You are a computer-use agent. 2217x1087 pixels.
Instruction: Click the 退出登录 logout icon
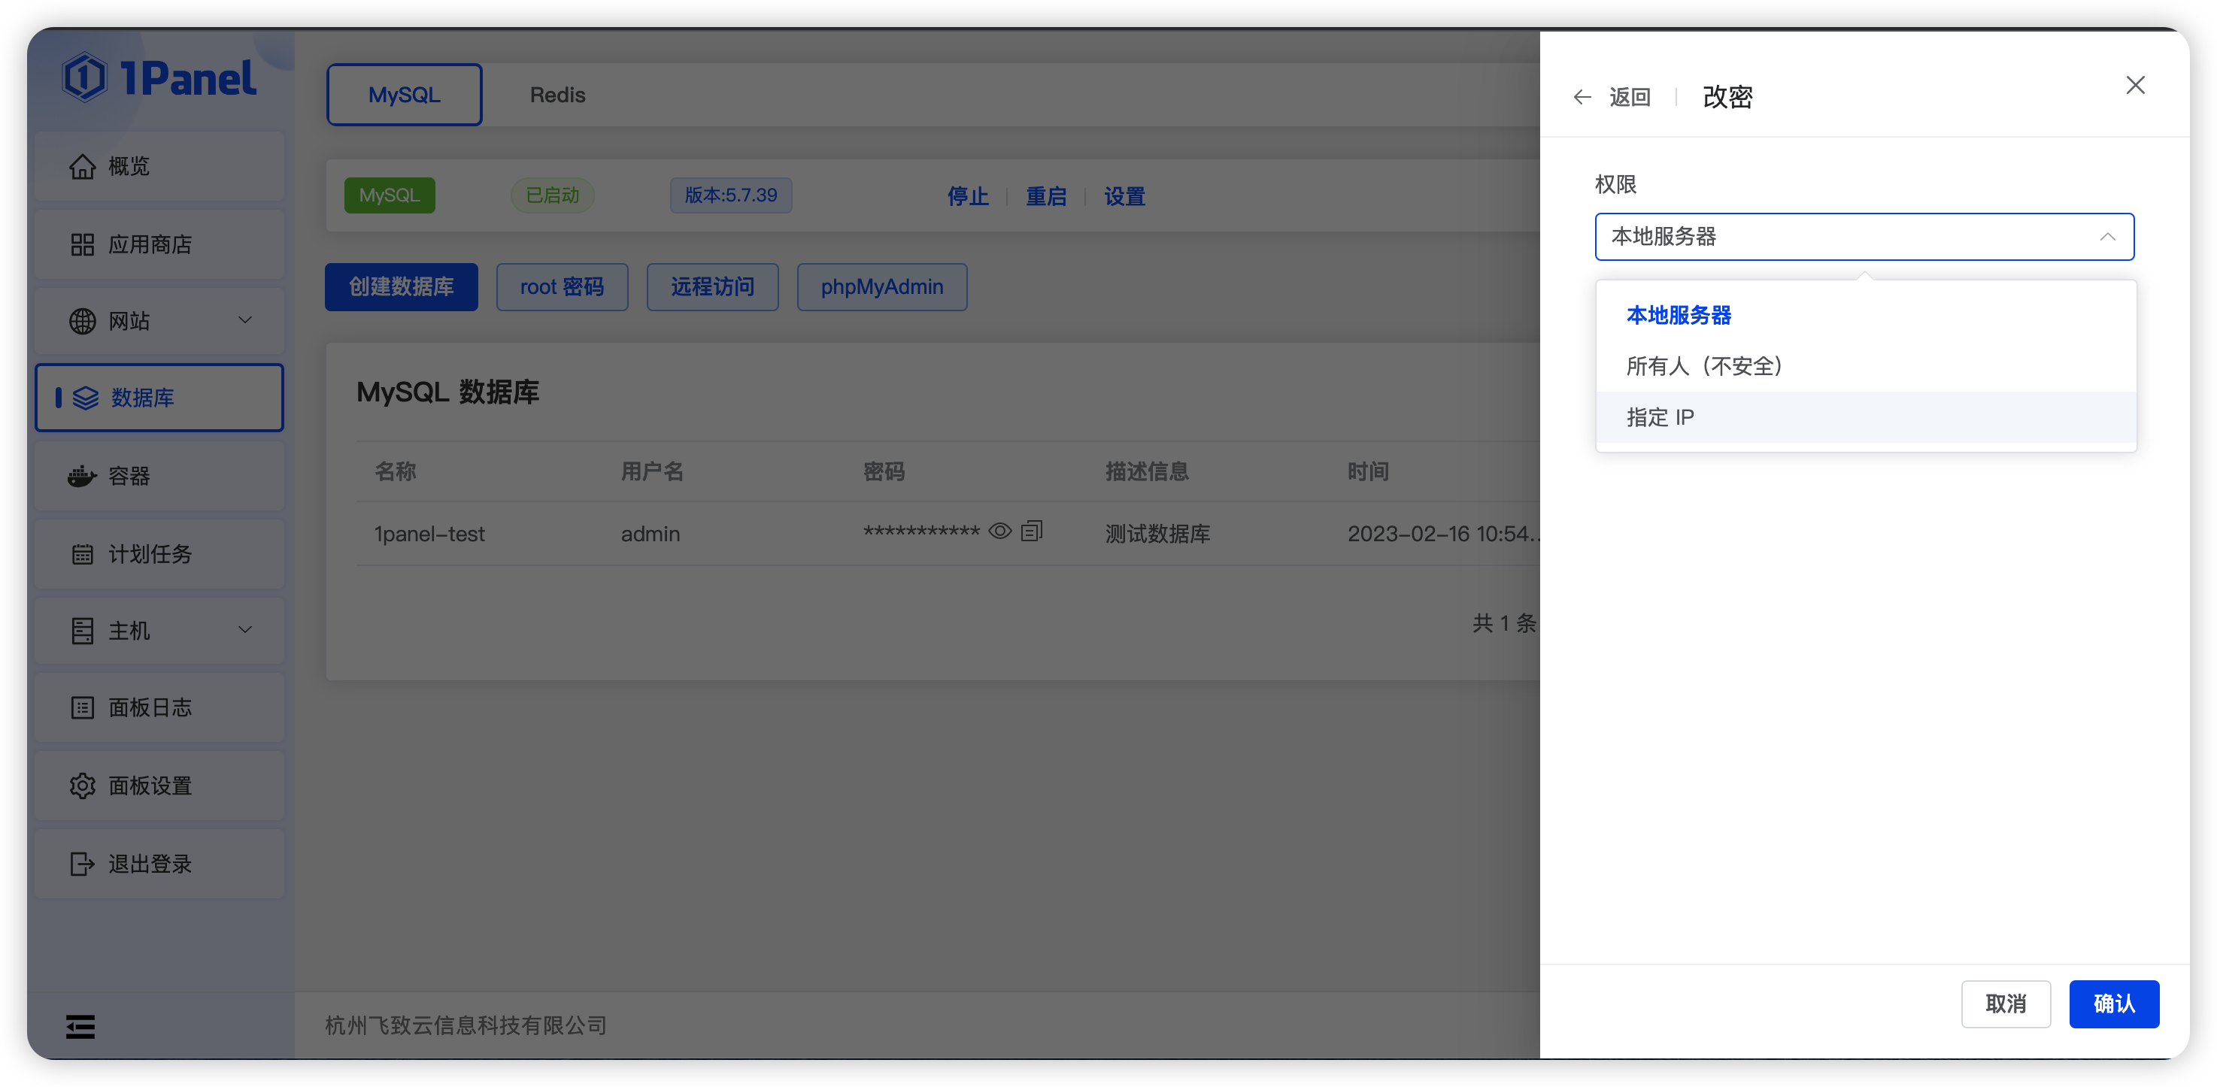(x=83, y=864)
